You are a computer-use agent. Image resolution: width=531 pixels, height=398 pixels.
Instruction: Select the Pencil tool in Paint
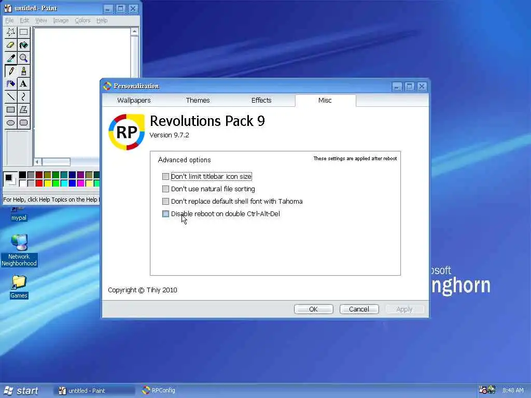point(10,71)
